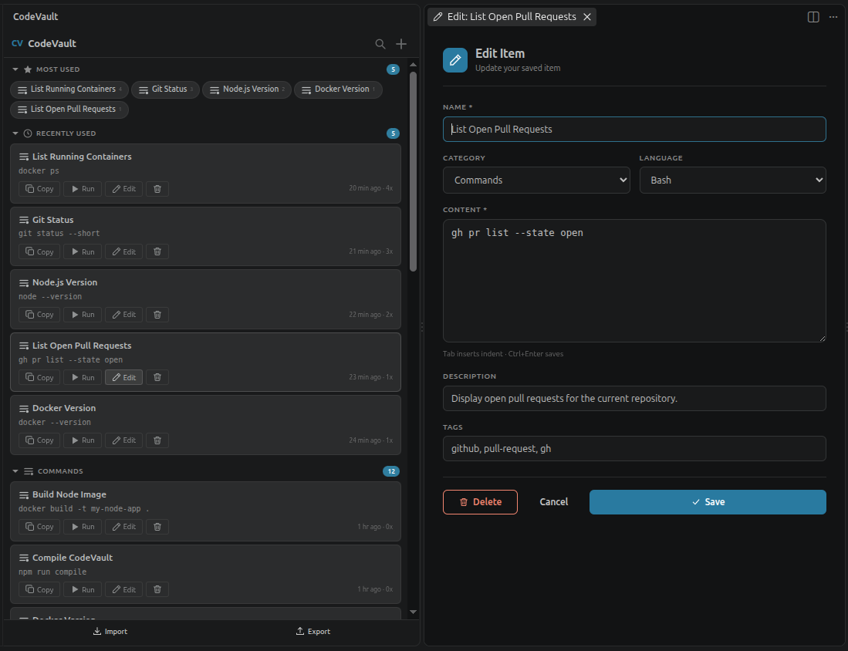Click the Commands count badge 12
Image resolution: width=848 pixels, height=651 pixels.
391,471
